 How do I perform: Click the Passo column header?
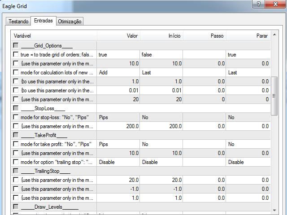click(204, 36)
